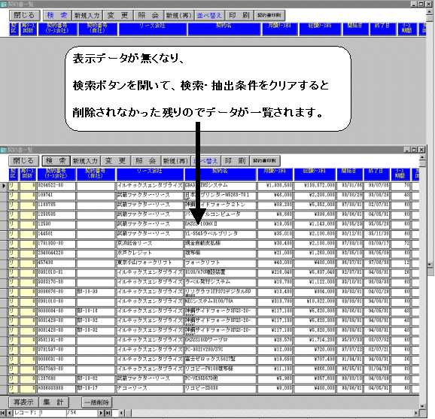Jump to the last record navigation arrow
The height and width of the screenshot is (419, 435).
click(108, 413)
